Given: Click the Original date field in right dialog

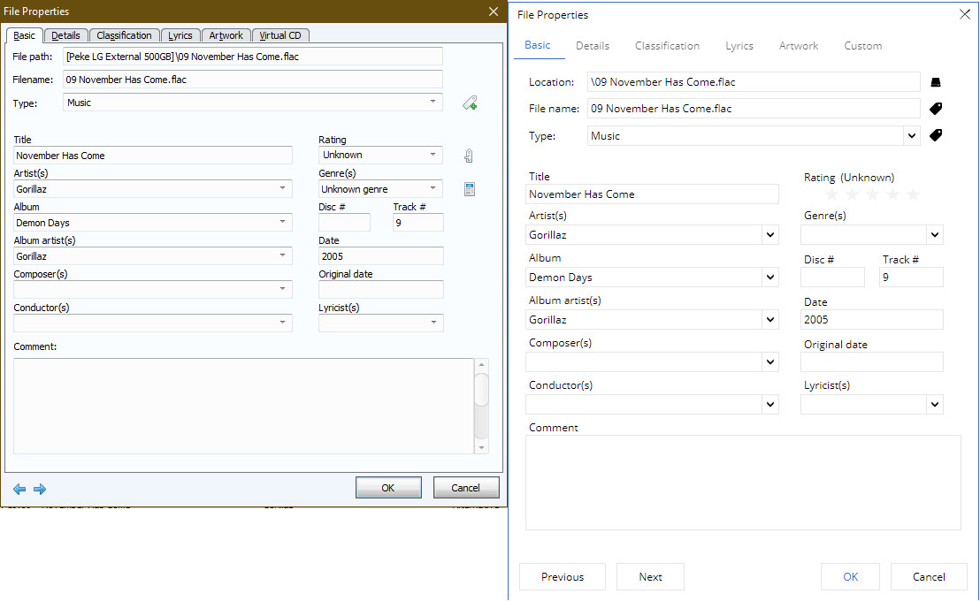Looking at the screenshot, I should pyautogui.click(x=871, y=361).
